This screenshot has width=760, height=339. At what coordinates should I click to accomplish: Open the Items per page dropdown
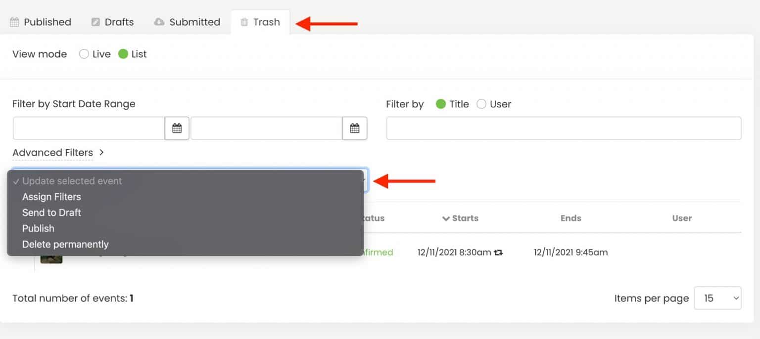717,298
